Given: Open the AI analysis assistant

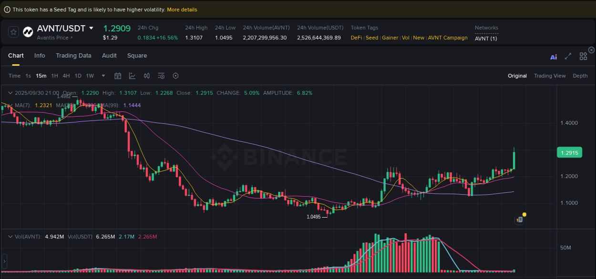Looking at the screenshot, I should tap(554, 57).
